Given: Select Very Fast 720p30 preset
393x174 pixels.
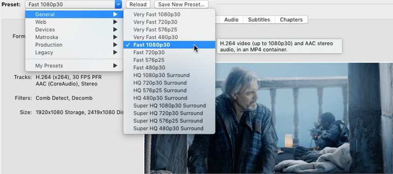Looking at the screenshot, I should pos(169,22).
